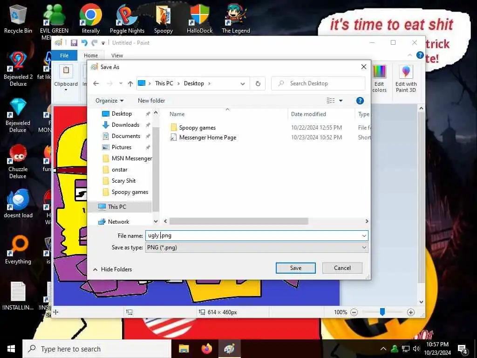Screen dimensions: 477x358
Task: Open the !INSTALLIN... text file icon
Action: click(18, 296)
